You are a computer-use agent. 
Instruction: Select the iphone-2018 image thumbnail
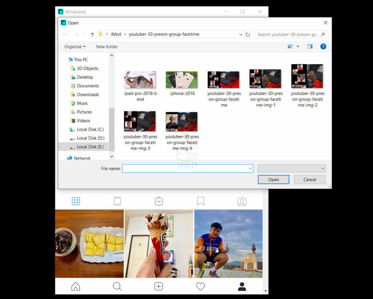[182, 80]
